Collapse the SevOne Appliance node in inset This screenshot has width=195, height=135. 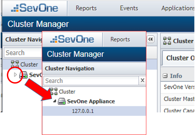coord(55,101)
